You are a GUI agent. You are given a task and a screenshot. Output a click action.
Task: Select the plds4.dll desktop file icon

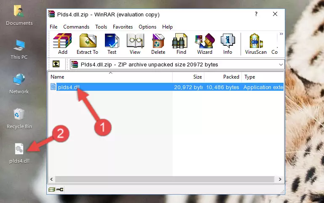click(19, 153)
